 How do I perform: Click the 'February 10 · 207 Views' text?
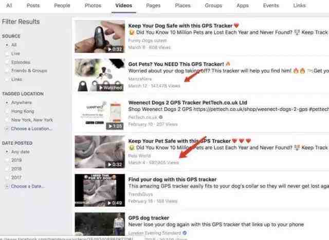(x=153, y=124)
